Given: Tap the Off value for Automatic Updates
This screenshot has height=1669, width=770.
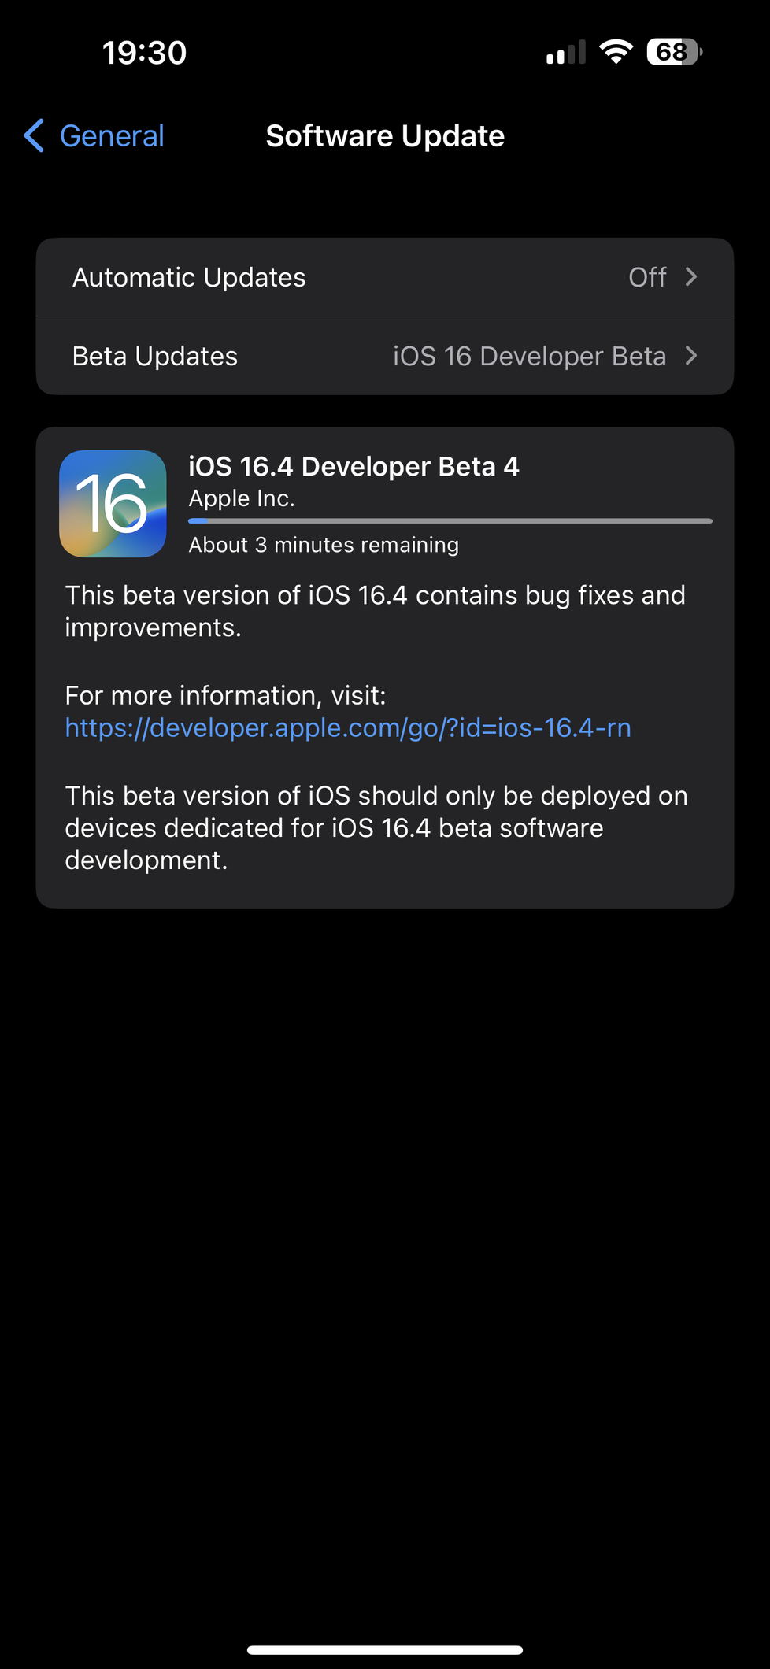Looking at the screenshot, I should pyautogui.click(x=647, y=277).
